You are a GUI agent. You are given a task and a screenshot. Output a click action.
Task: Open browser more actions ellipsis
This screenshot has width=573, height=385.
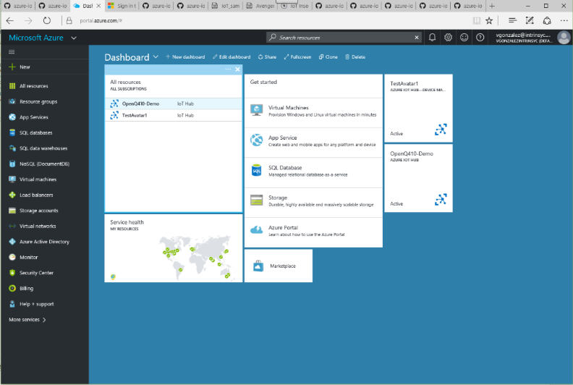pyautogui.click(x=564, y=20)
